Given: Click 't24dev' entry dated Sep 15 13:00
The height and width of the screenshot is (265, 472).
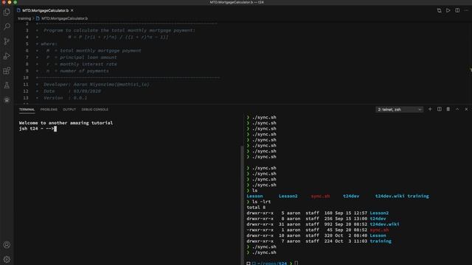Looking at the screenshot, I should click(x=378, y=219).
